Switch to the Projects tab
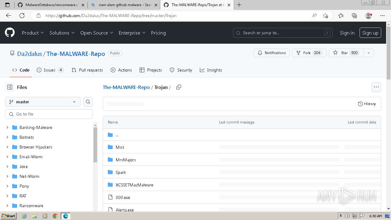Image resolution: width=391 pixels, height=220 pixels. click(x=151, y=70)
